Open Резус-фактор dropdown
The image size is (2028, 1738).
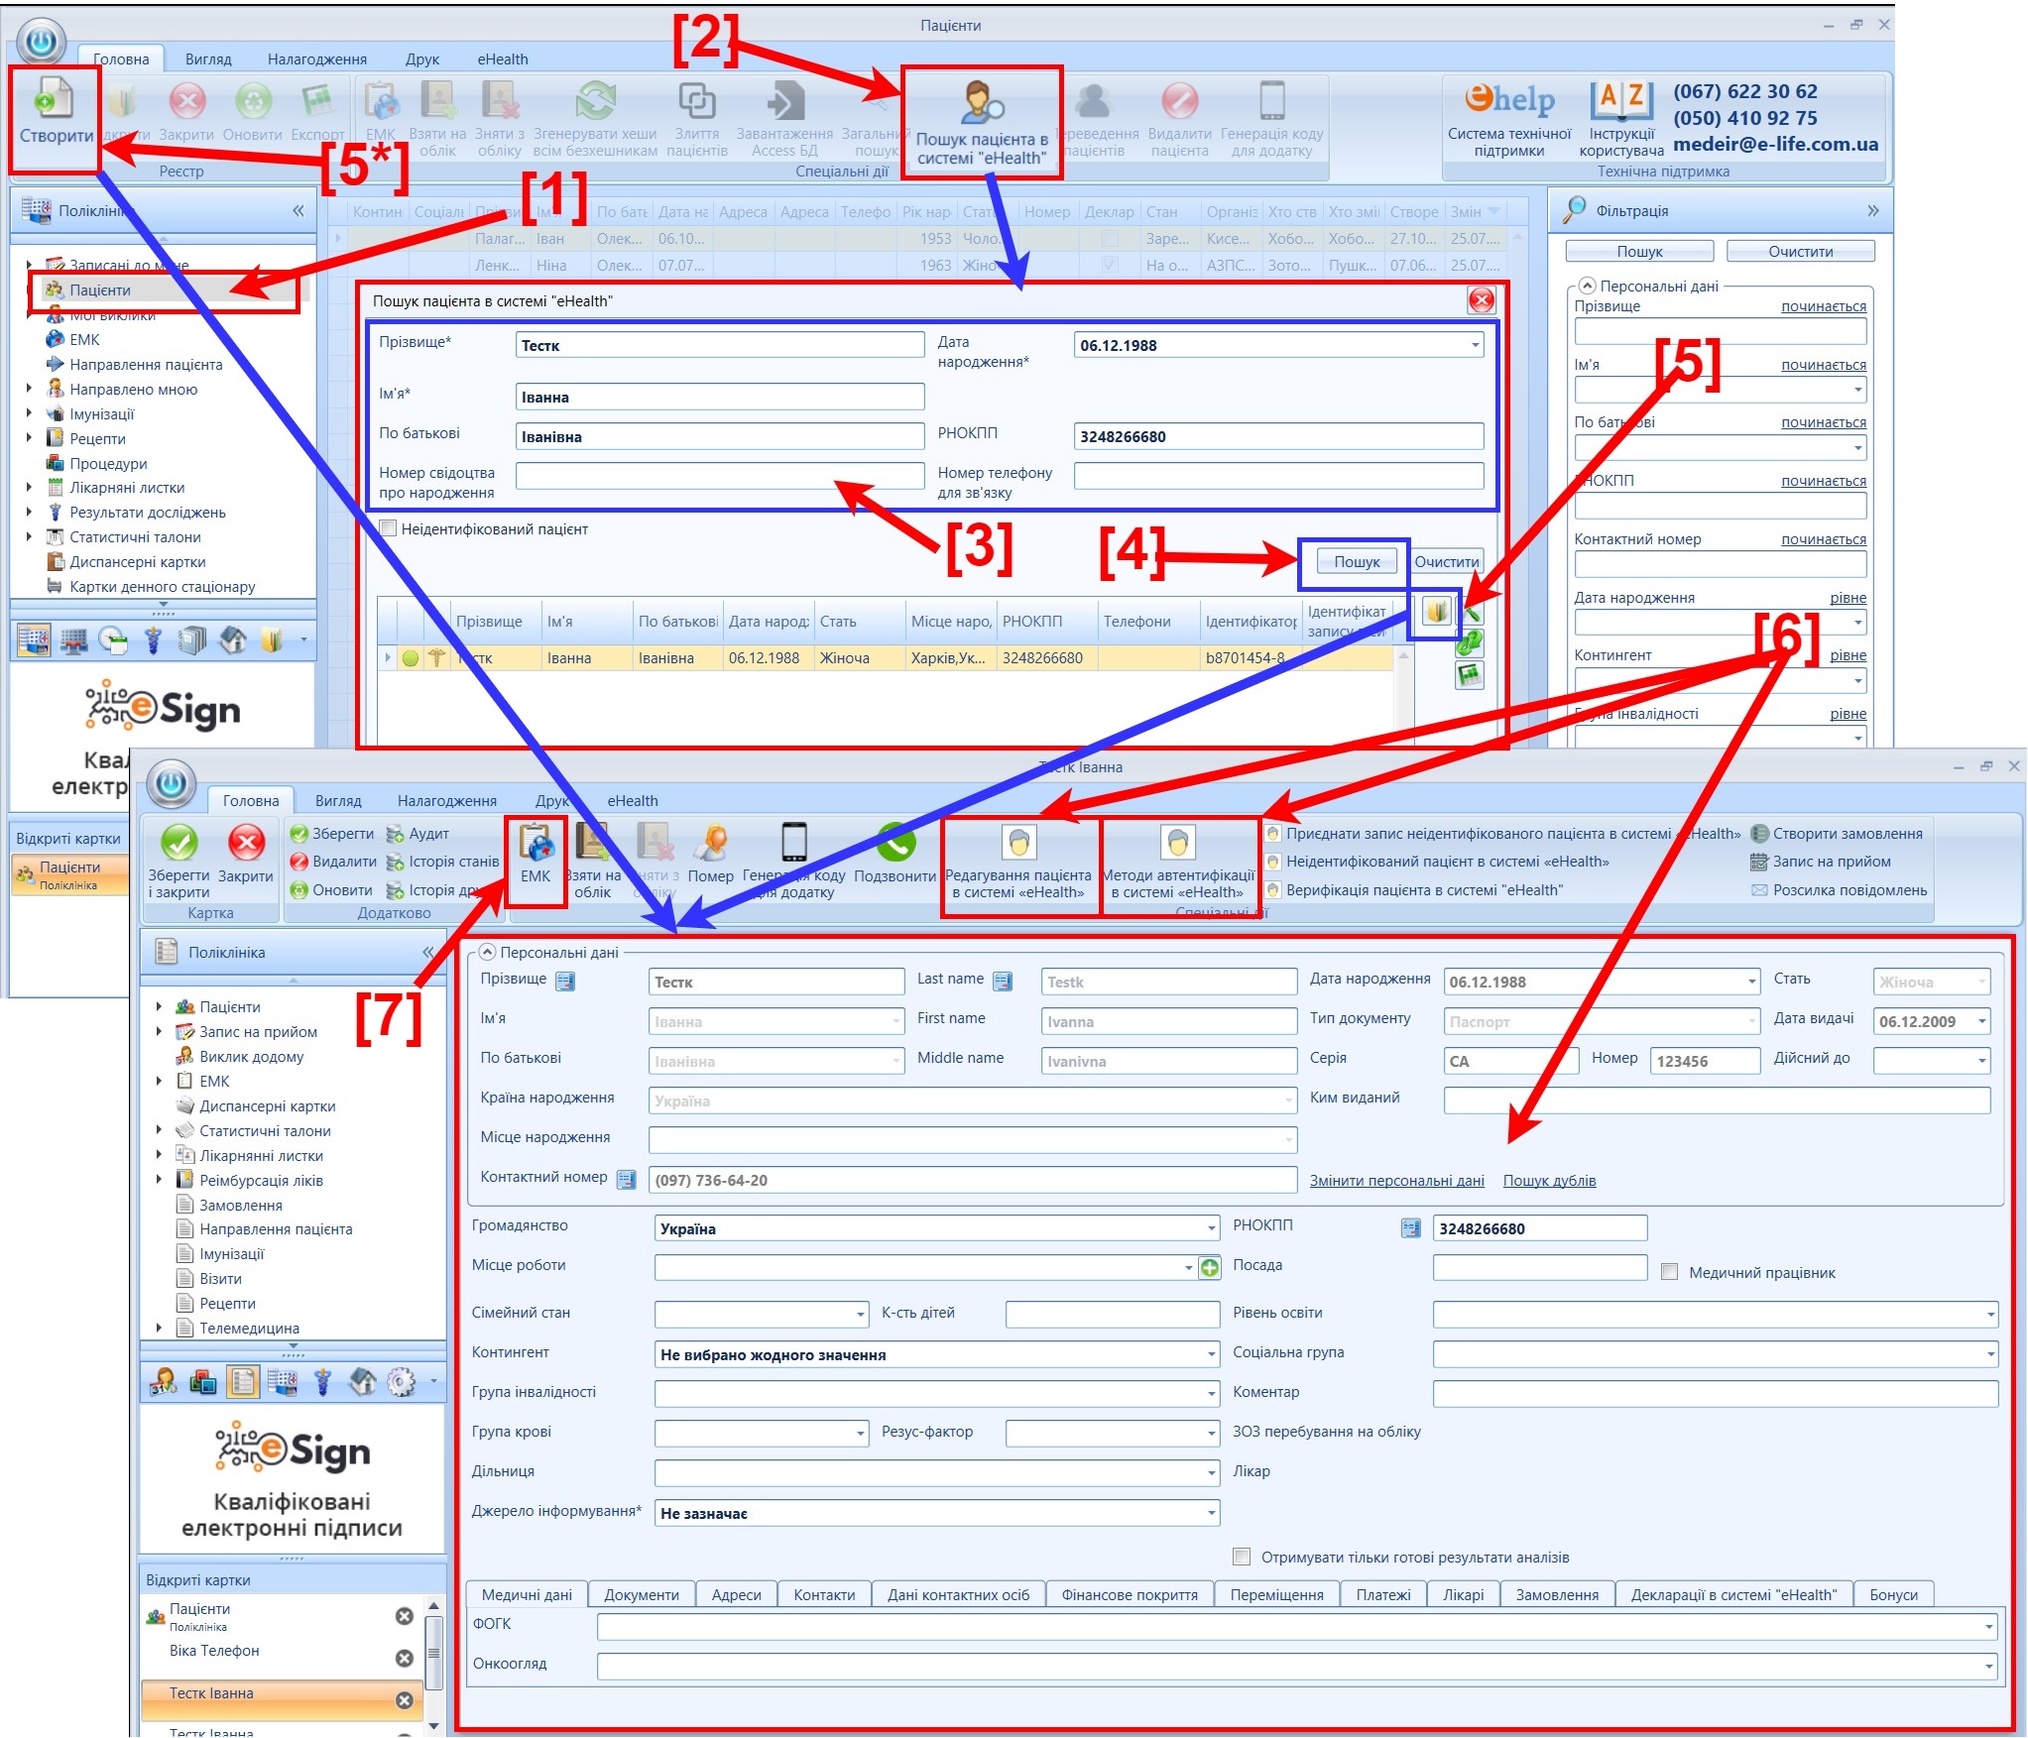(x=1211, y=1434)
